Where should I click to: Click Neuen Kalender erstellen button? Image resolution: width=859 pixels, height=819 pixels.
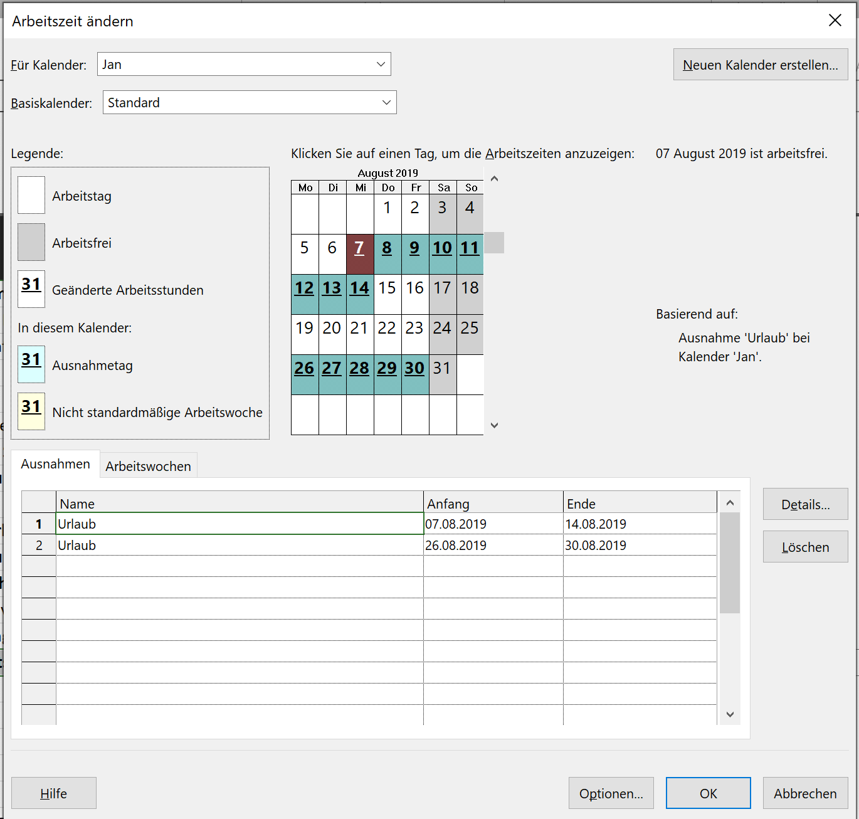coord(761,65)
